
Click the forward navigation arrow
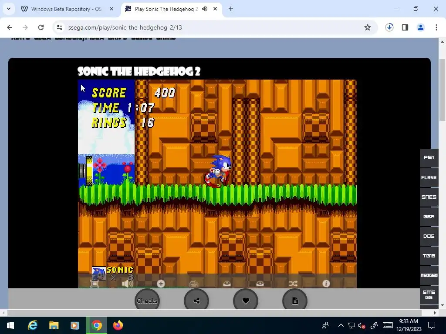(x=25, y=27)
